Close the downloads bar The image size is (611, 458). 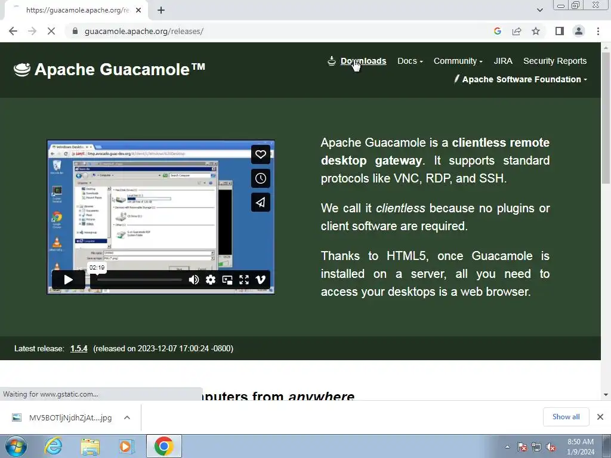[600, 417]
